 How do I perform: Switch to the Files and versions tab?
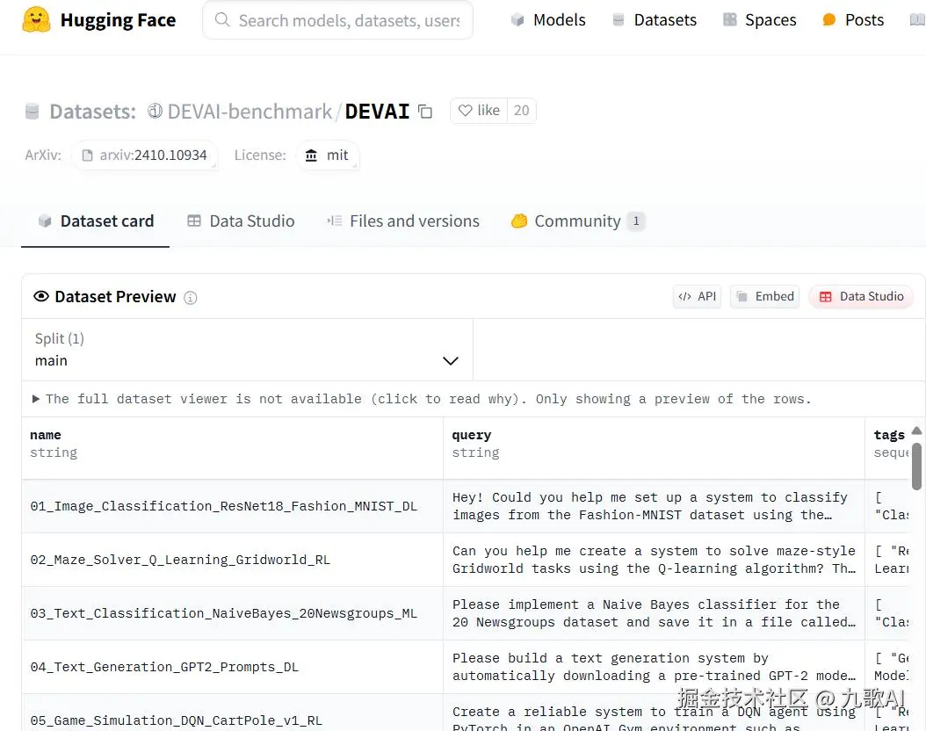pyautogui.click(x=403, y=221)
